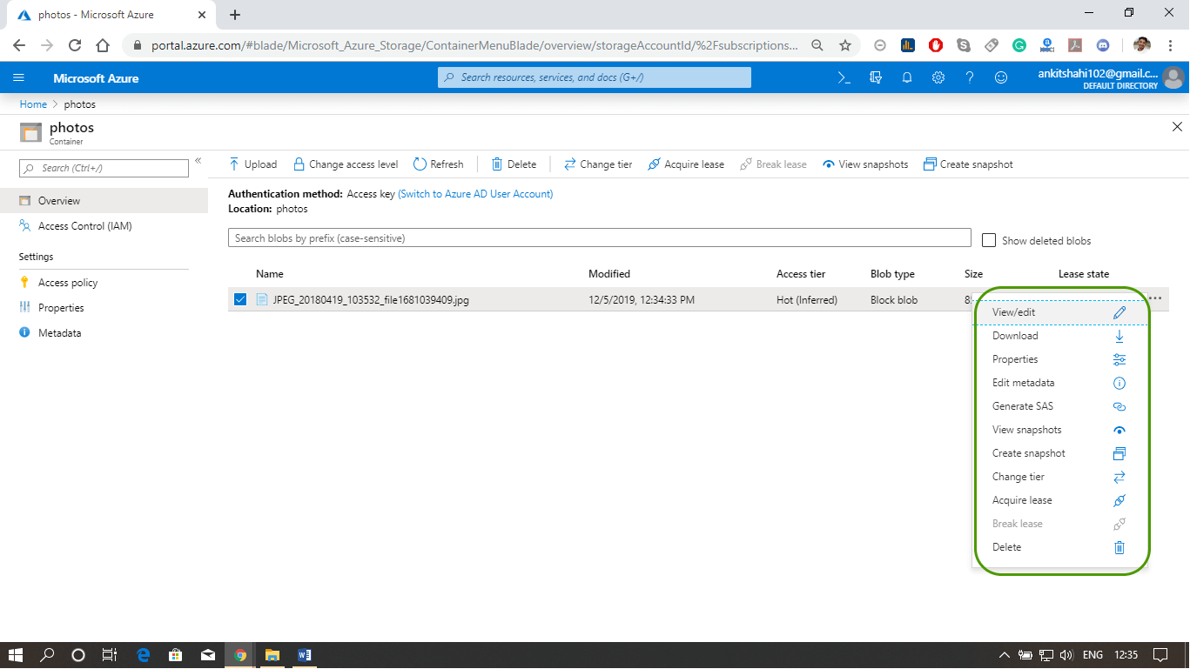
Task: Enable Show deleted blobs checkbox
Action: 989,240
